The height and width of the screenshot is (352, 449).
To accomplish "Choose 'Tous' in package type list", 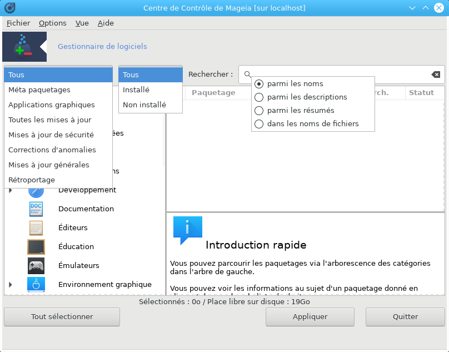I will point(58,75).
